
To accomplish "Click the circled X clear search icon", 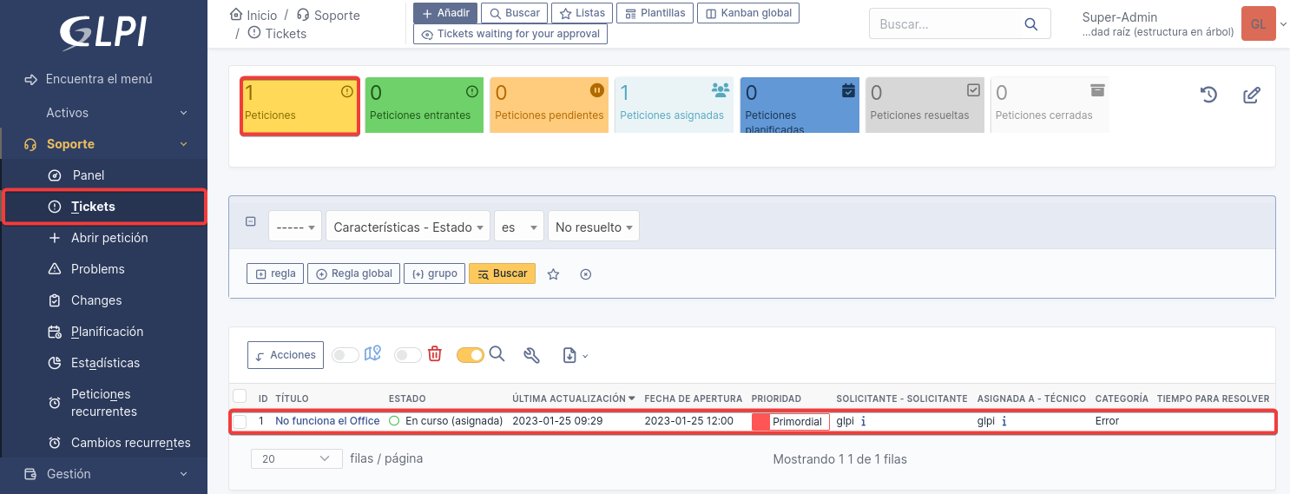I will pyautogui.click(x=585, y=274).
